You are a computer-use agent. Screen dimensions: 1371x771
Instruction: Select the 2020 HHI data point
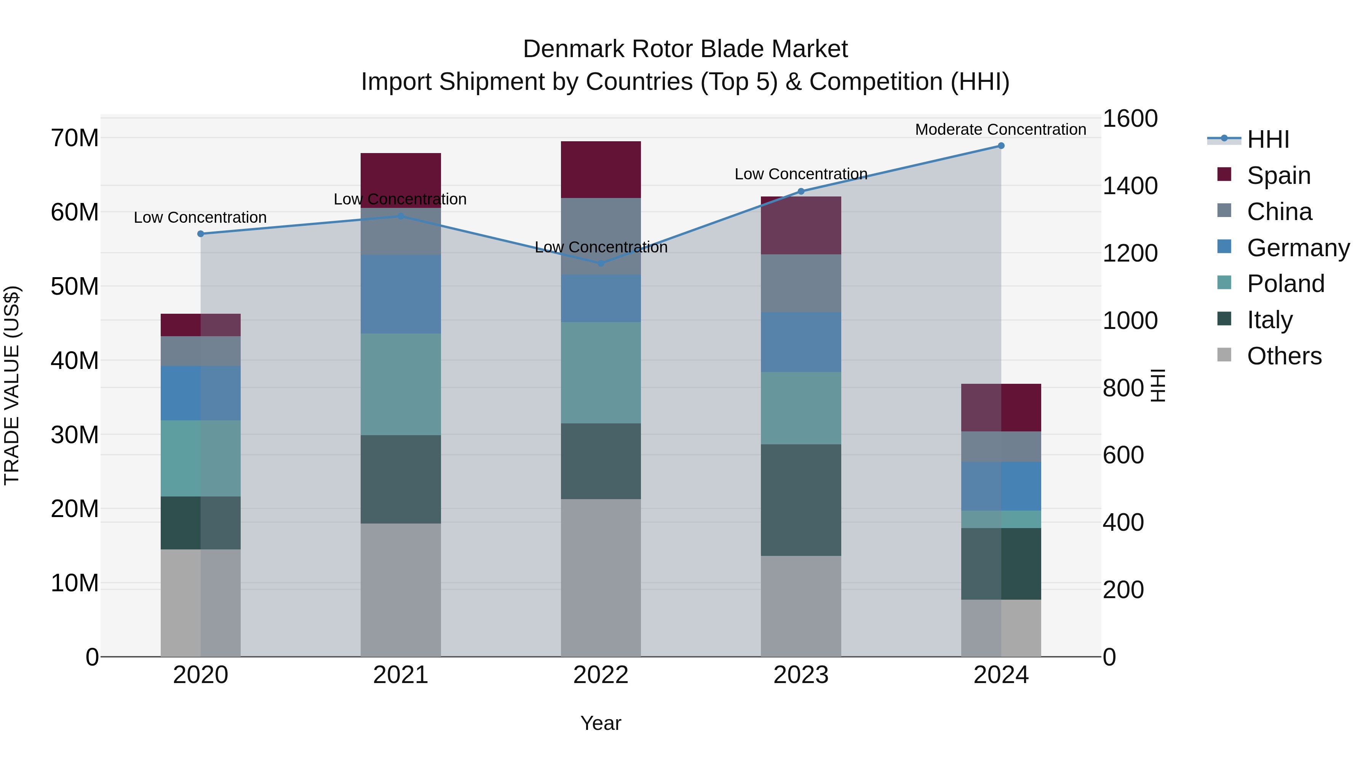point(201,234)
